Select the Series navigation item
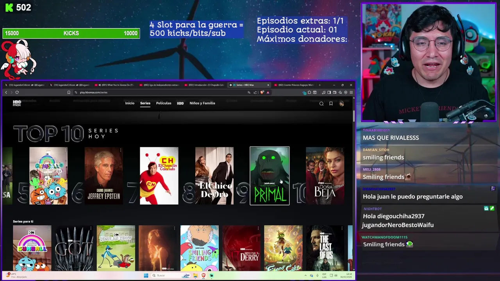The image size is (500, 281). coord(145,103)
